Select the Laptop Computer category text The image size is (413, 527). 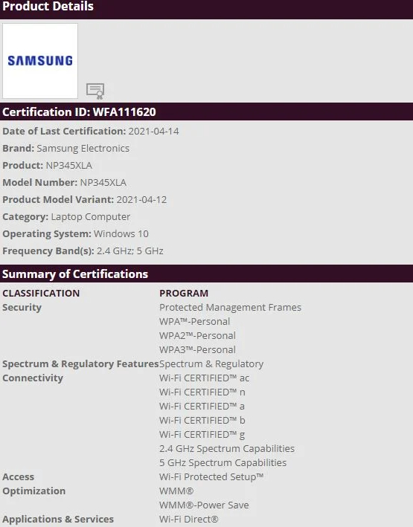coord(91,217)
